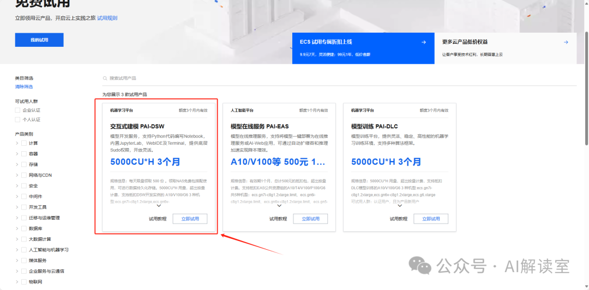Check the 容器 category checkbox

(x=24, y=153)
